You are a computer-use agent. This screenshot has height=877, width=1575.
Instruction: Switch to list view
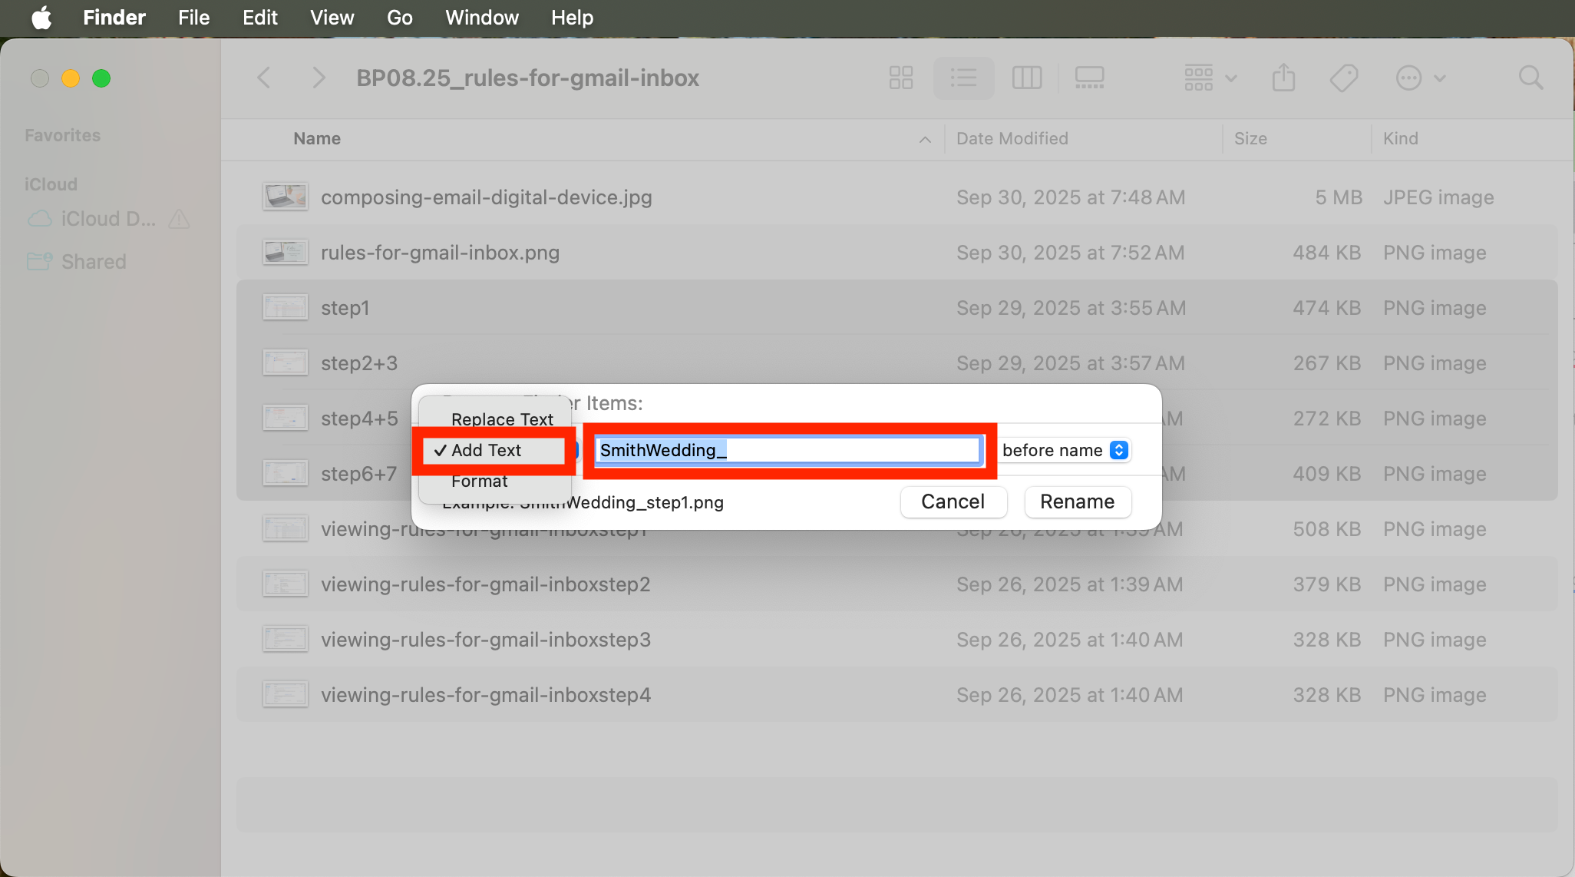963,78
